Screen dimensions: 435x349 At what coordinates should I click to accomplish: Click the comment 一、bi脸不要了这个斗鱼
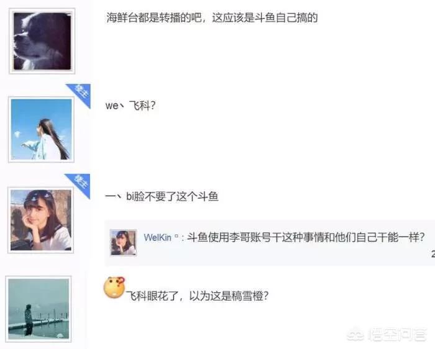point(162,196)
